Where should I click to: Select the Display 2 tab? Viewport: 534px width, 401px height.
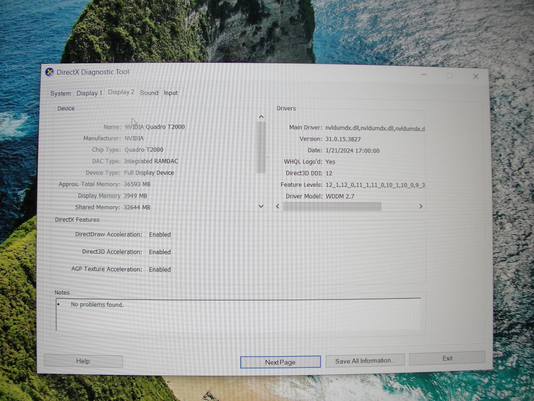pos(121,92)
